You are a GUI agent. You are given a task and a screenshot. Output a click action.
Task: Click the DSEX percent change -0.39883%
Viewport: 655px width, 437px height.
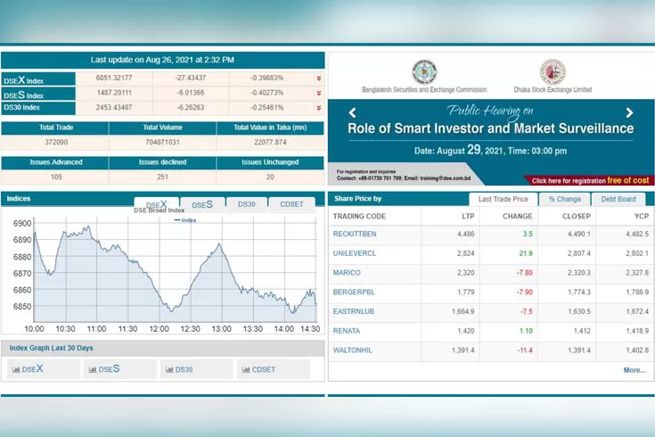click(x=266, y=78)
